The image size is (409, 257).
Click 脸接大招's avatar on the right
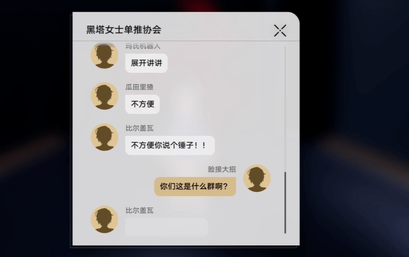[x=257, y=178]
